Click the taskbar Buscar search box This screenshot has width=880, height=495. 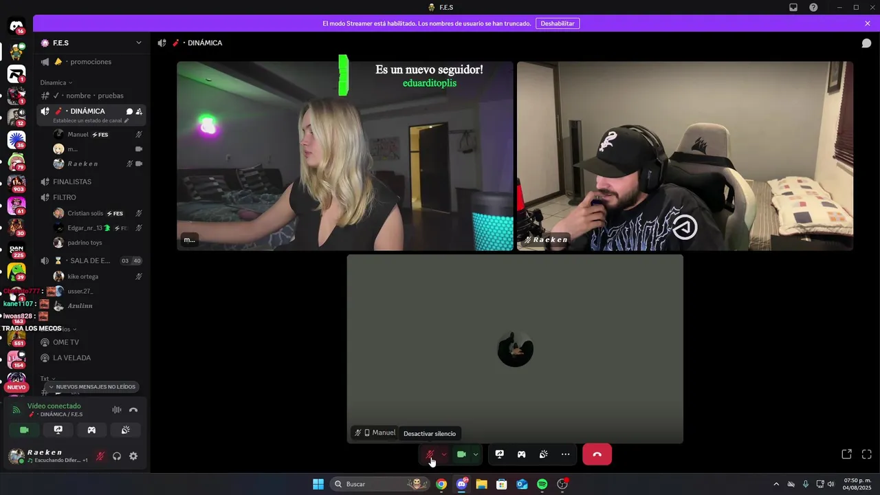380,484
